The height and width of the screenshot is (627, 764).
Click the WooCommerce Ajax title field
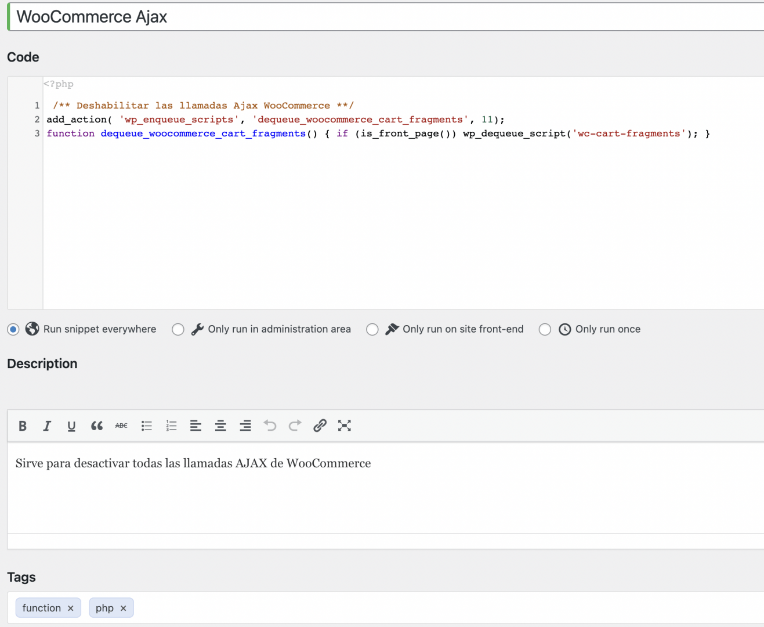point(385,17)
